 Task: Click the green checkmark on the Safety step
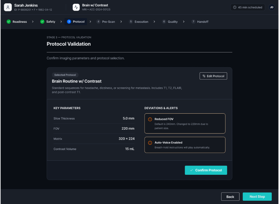[x=42, y=21]
